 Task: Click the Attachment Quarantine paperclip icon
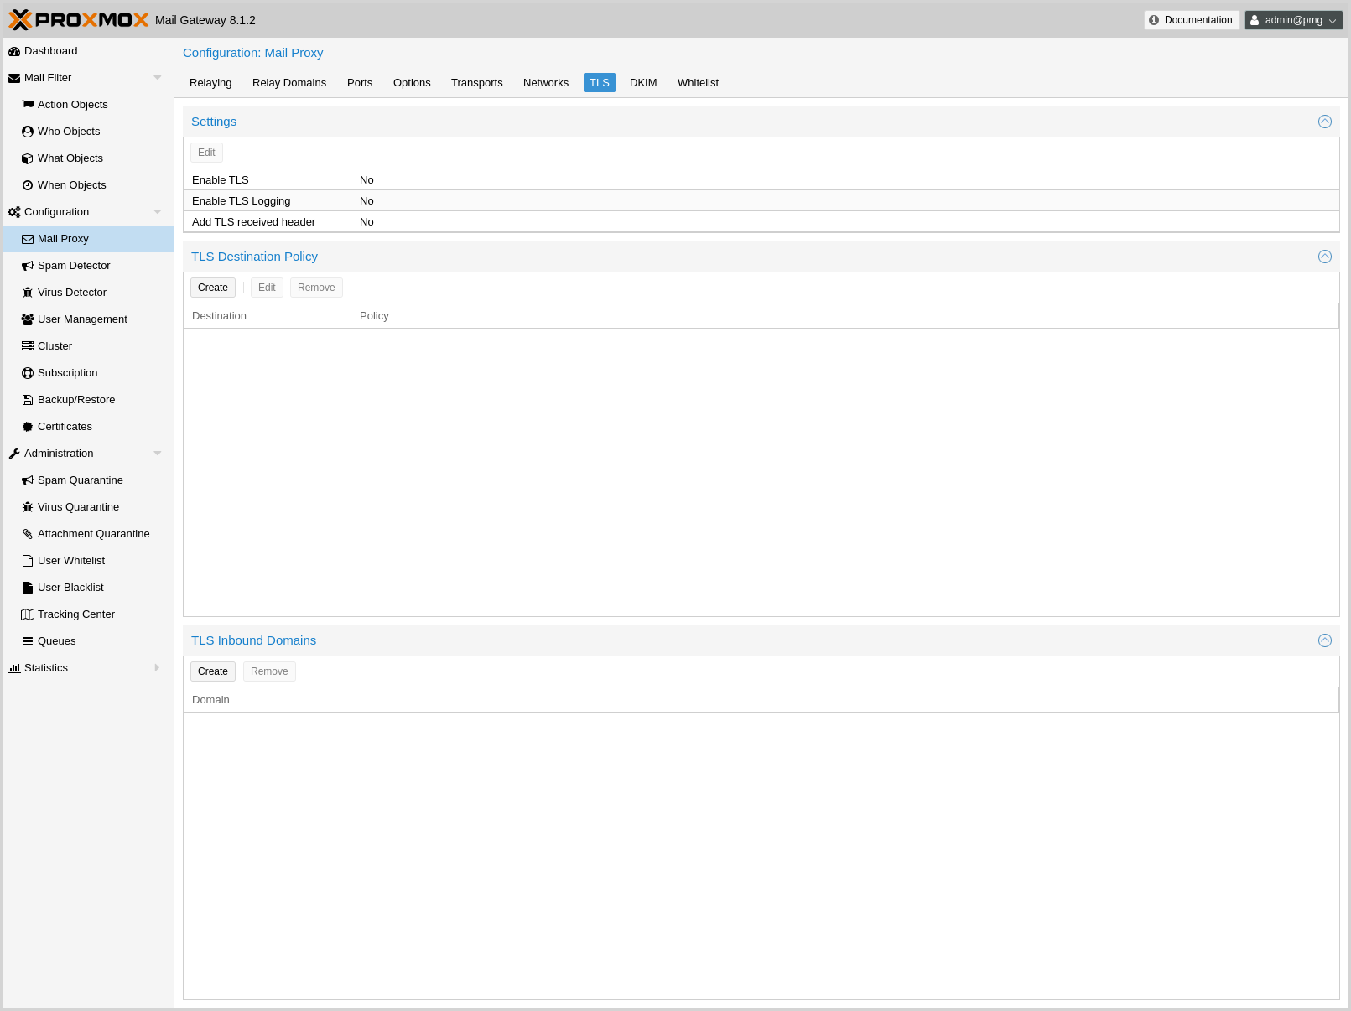28,534
